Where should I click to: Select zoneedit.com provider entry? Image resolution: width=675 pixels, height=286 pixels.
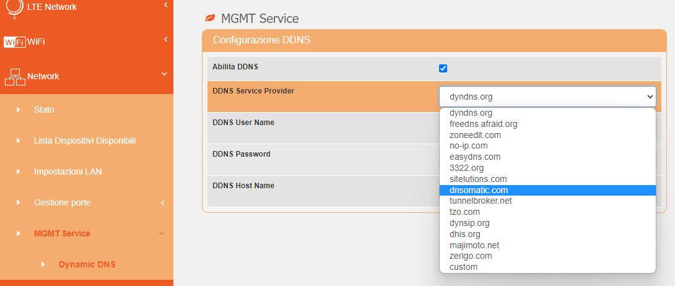[x=475, y=135]
